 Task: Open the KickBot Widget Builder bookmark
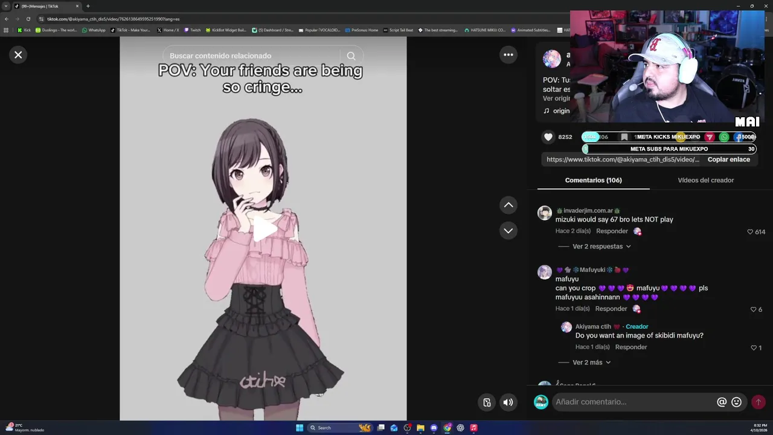click(x=226, y=30)
